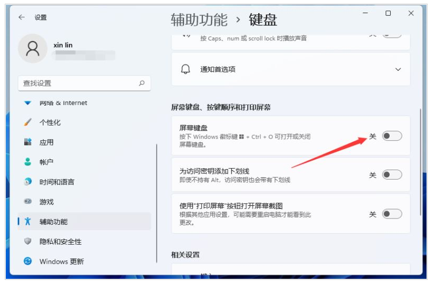
Task: Select Windows 更新 in sidebar
Action: [x=61, y=262]
